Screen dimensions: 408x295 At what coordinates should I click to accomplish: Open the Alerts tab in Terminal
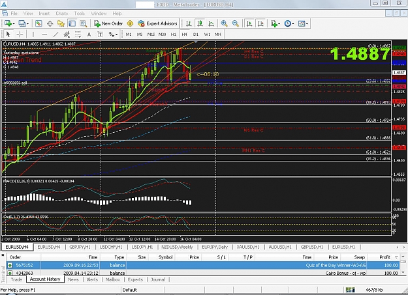(x=92, y=279)
